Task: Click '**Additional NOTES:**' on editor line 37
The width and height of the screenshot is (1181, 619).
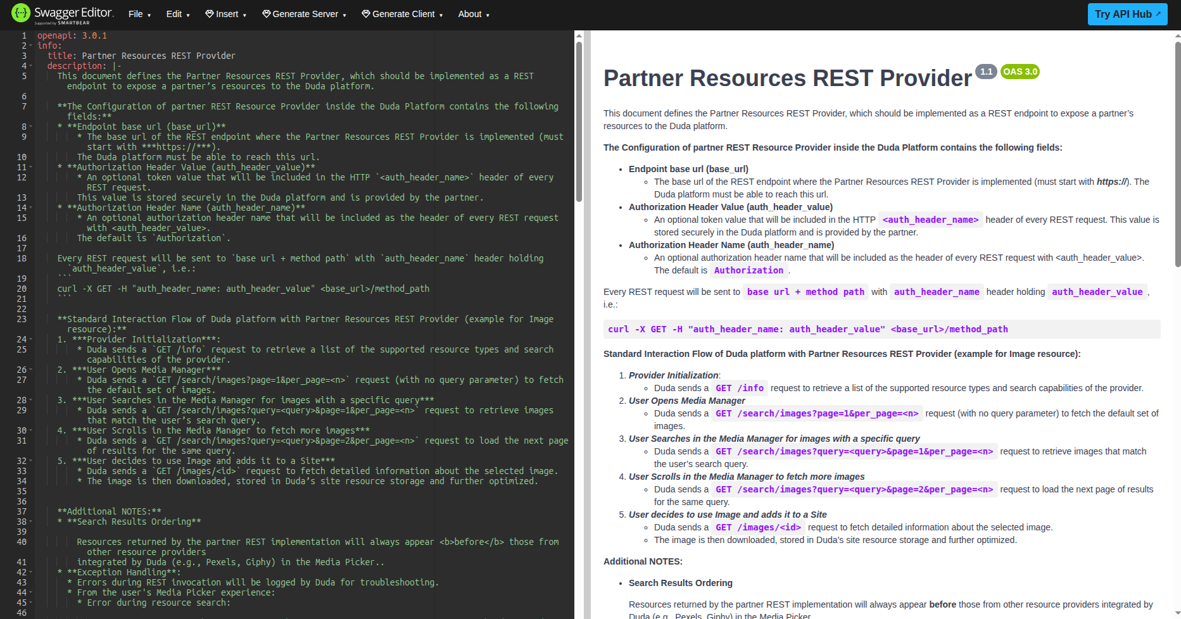Action: tap(109, 512)
